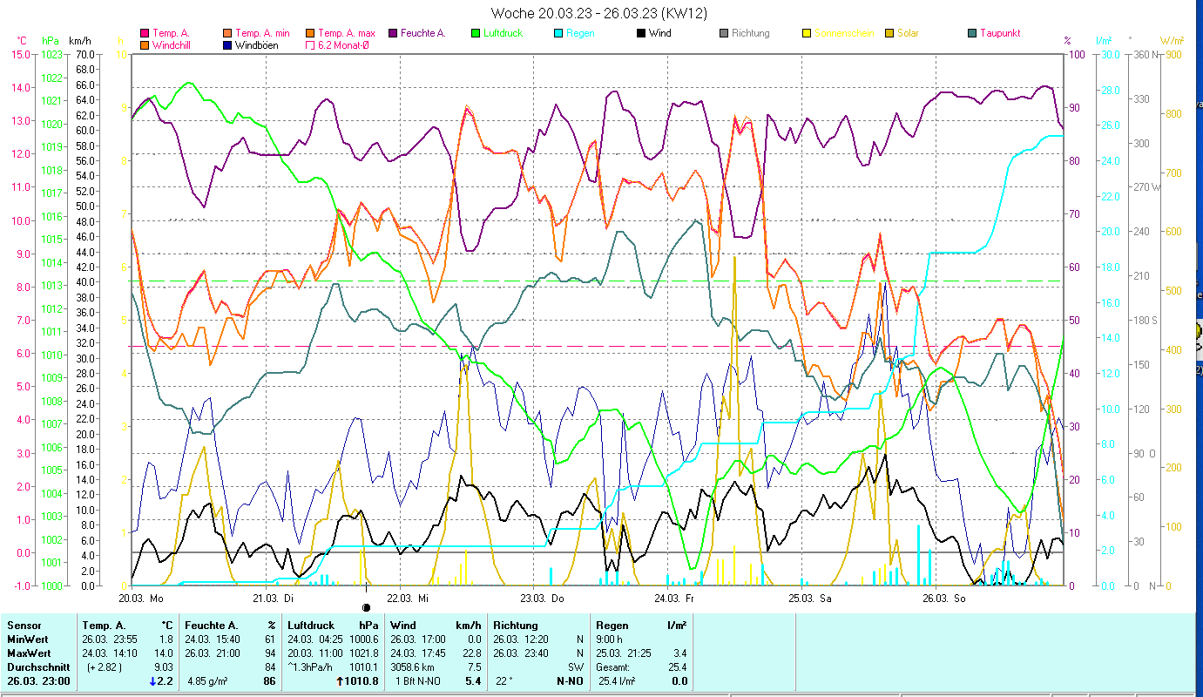Click the gray Richtung legend swatch
The height and width of the screenshot is (697, 1203).
(x=723, y=34)
